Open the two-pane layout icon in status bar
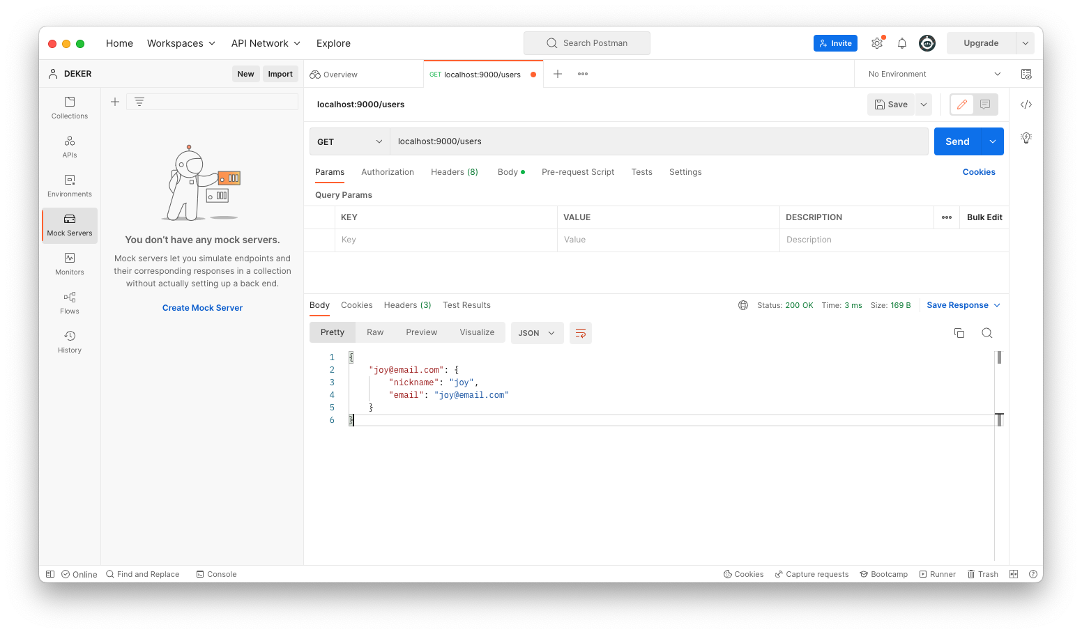The height and width of the screenshot is (634, 1082). click(1014, 574)
